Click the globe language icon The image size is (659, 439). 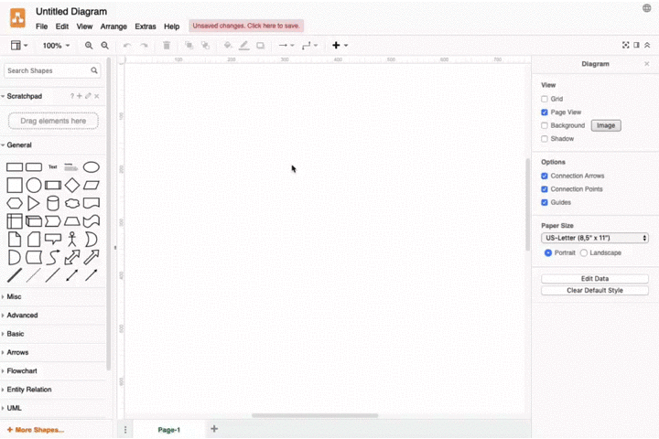click(x=647, y=8)
